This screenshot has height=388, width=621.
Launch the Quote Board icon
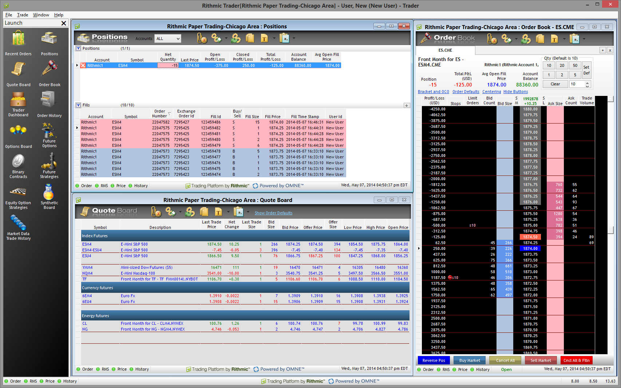click(18, 74)
